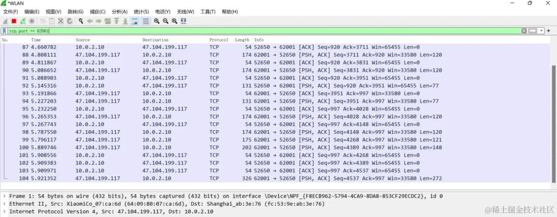
Task: Select packet number 87 row
Action: point(275,47)
